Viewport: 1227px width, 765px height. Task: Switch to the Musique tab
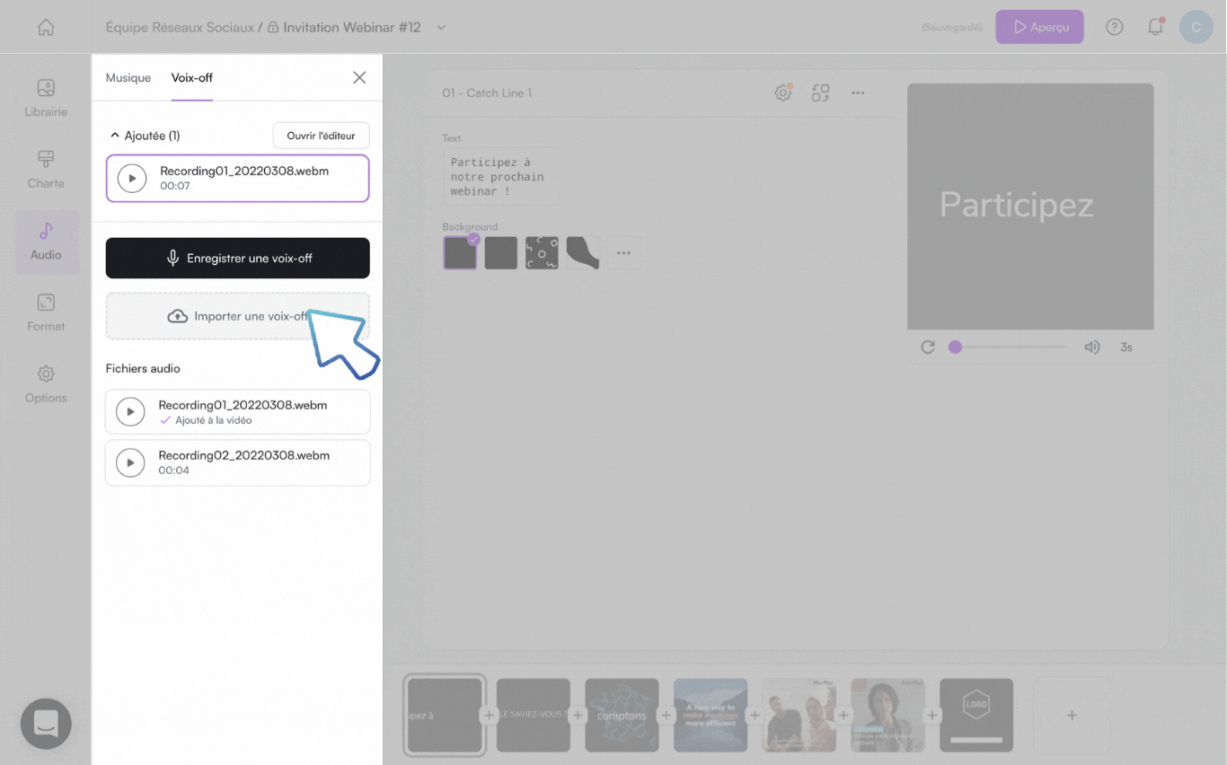pyautogui.click(x=128, y=77)
